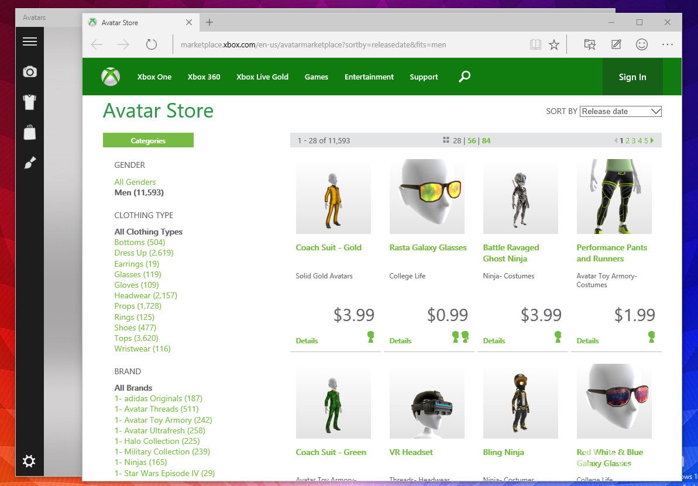Image resolution: width=698 pixels, height=486 pixels.
Task: Select the All Genders filter
Action: (x=135, y=182)
